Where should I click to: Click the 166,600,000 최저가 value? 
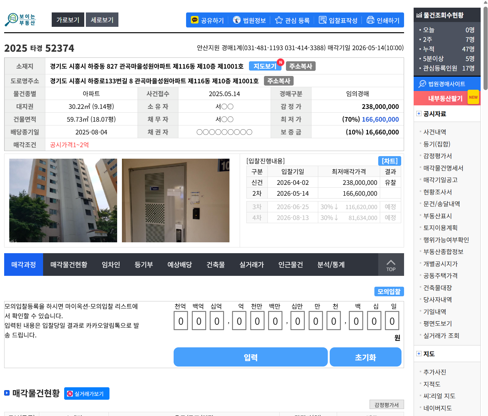click(380, 119)
